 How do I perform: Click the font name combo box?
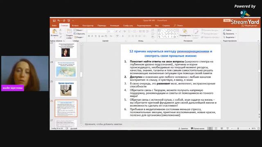pyautogui.click(x=97, y=31)
